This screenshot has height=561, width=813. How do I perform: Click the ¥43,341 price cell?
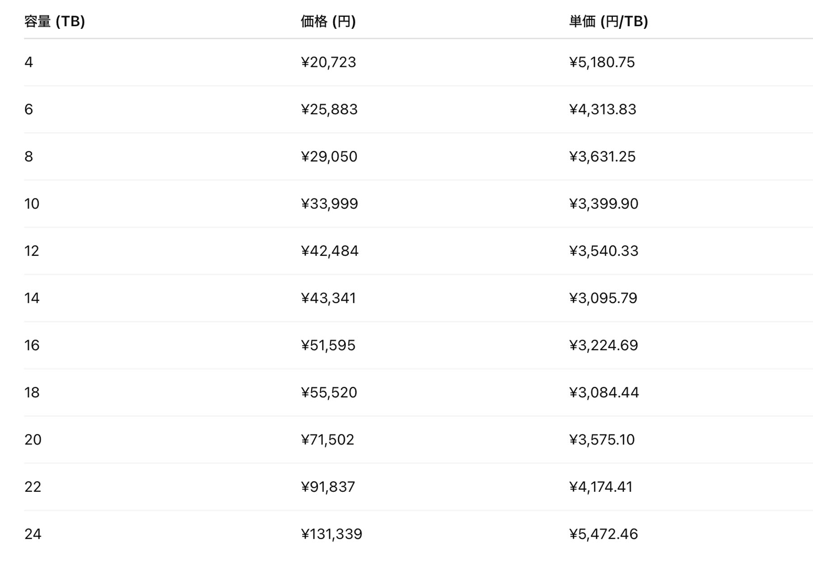click(328, 298)
